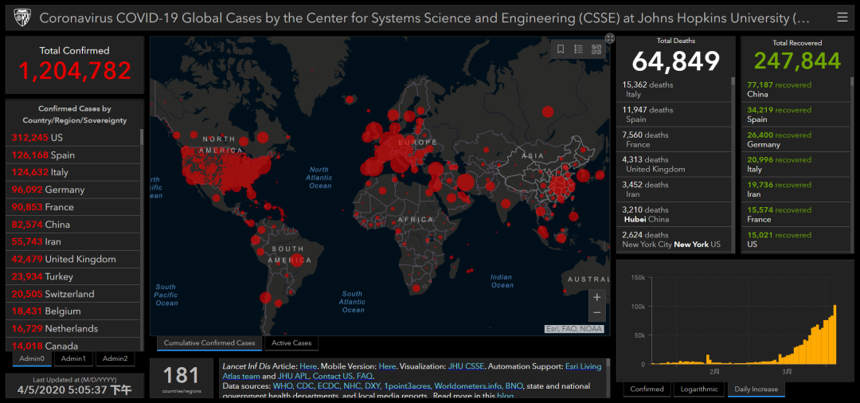Image resolution: width=860 pixels, height=403 pixels.
Task: Select the Admin2 tab
Action: 115,358
